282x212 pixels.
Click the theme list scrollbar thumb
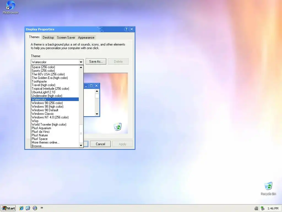tap(81, 134)
